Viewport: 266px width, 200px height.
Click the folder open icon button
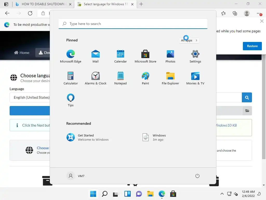click(247, 111)
